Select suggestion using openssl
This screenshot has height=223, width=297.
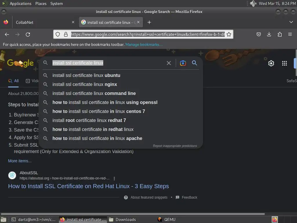click(121, 102)
